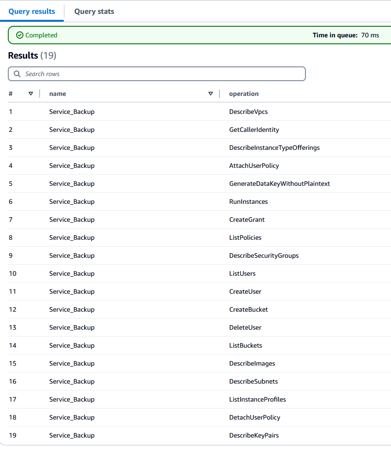Screen dimensions: 391x450
Task: Click the green Completed checkmark icon
Action: point(19,35)
